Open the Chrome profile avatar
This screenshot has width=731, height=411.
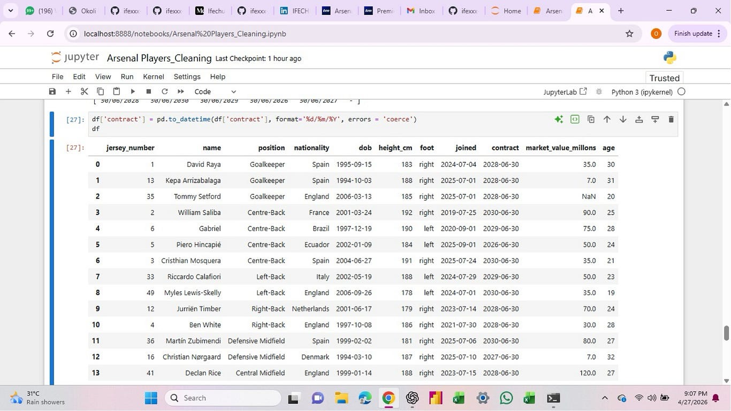tap(656, 34)
